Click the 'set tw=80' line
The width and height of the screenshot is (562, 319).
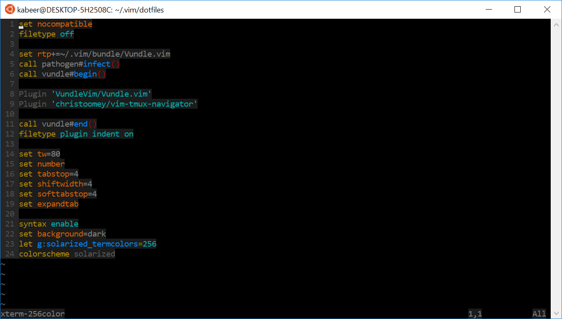(40, 154)
